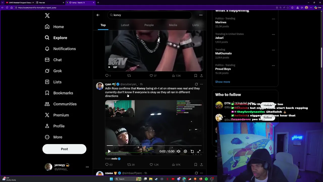The width and height of the screenshot is (323, 182).
Task: Reply to the GIF post with 1 reply
Action: pyautogui.click(x=108, y=76)
